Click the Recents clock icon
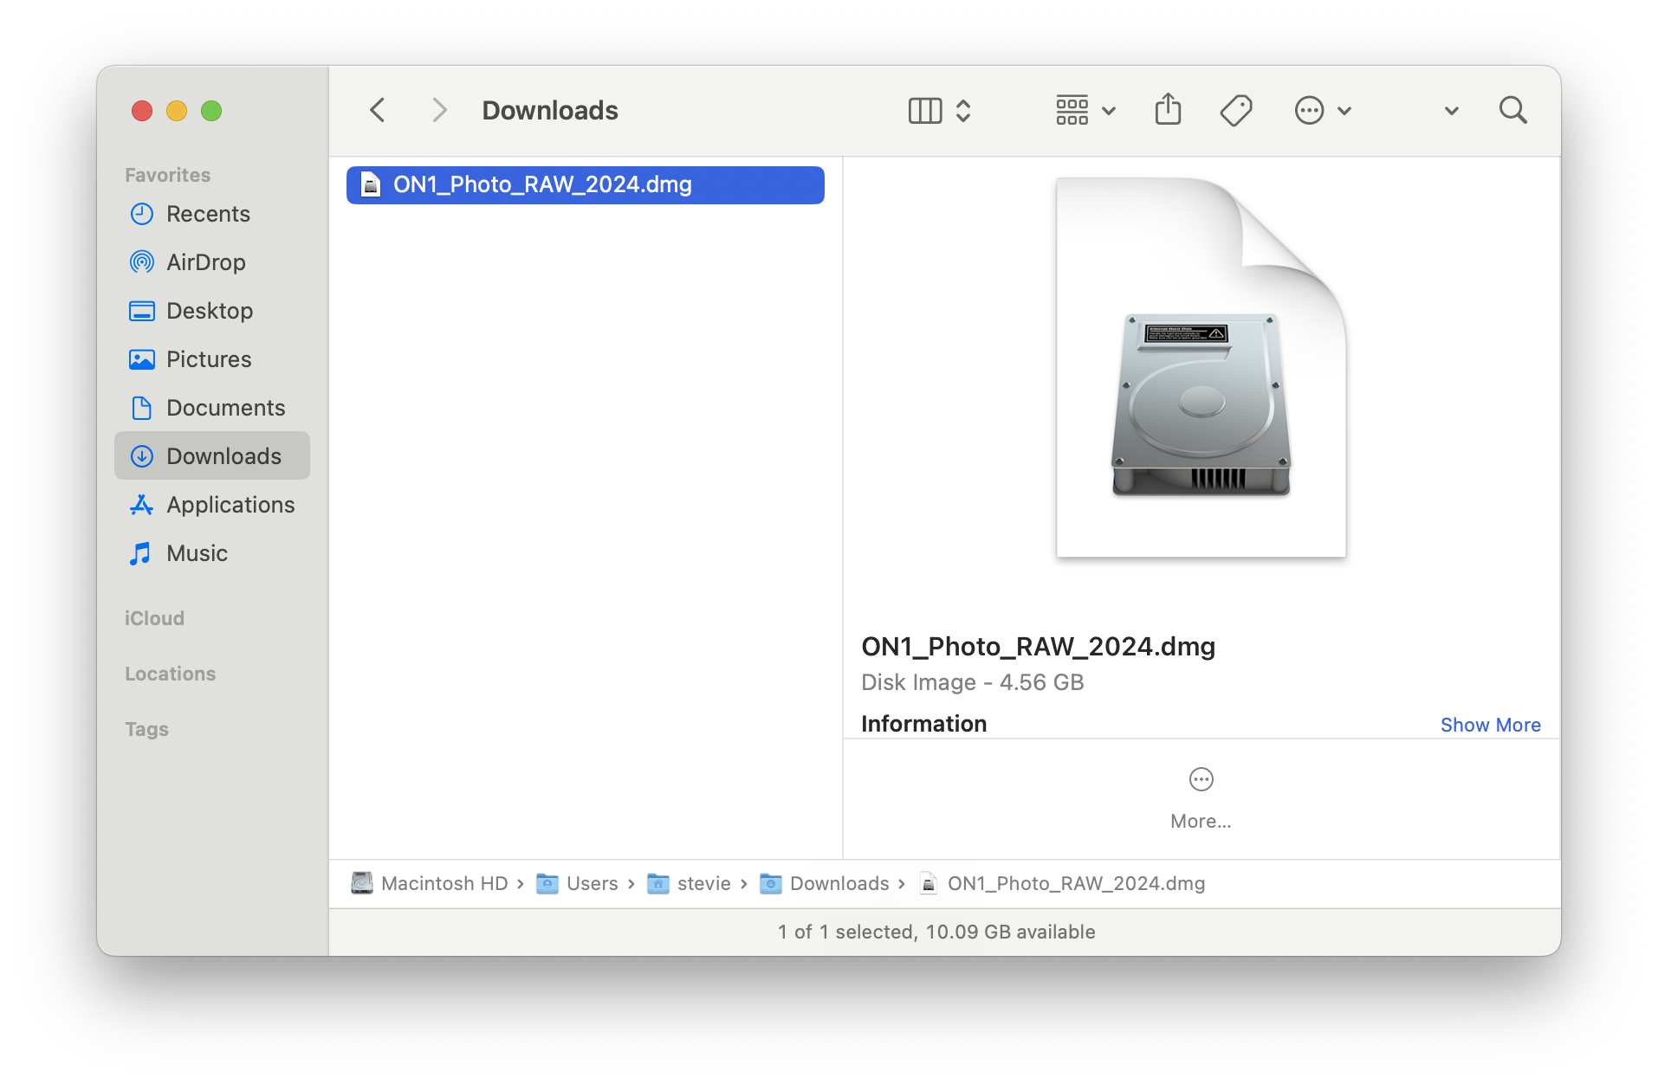The height and width of the screenshot is (1084, 1658). pos(141,214)
